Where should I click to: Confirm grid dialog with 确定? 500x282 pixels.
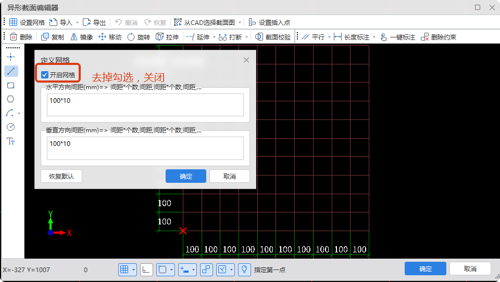(x=186, y=176)
